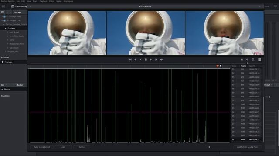Play the clip in reverse
The width and height of the screenshot is (279, 156).
(140, 60)
